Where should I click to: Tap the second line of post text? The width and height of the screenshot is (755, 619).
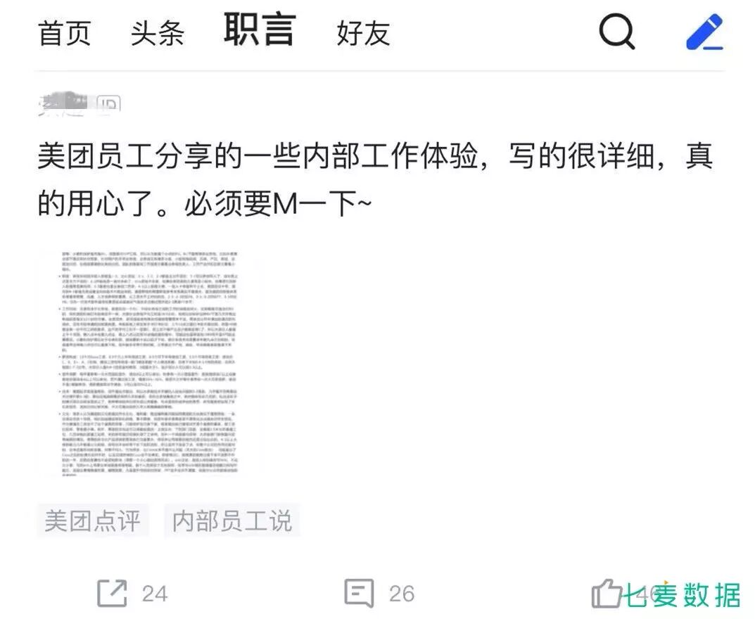tap(205, 204)
